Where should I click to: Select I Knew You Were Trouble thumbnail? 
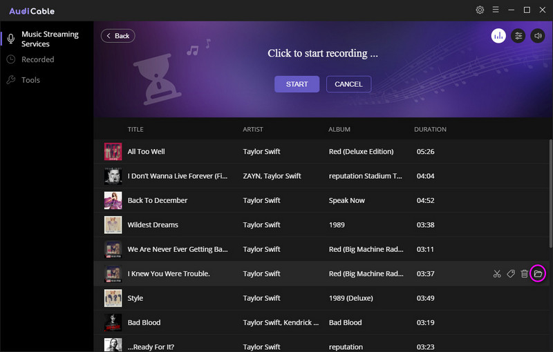(113, 273)
